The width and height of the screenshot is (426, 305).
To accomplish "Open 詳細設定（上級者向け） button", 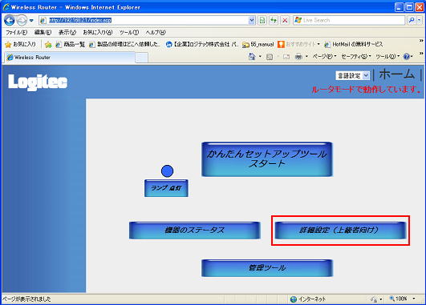I will point(340,231).
